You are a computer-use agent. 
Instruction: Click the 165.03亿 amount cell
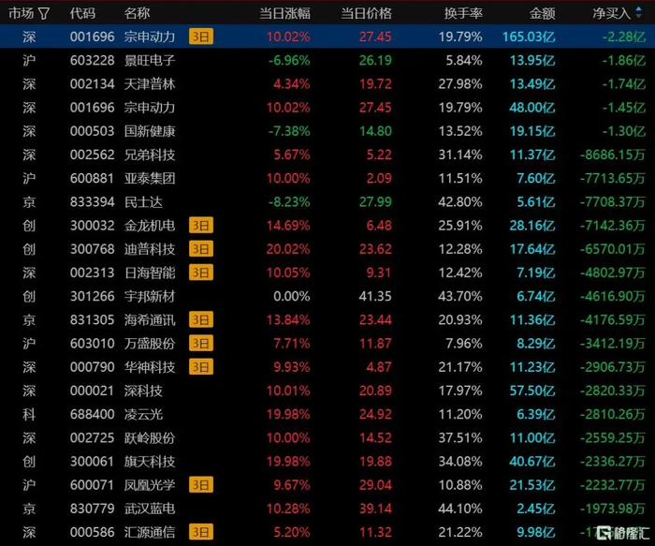(529, 37)
